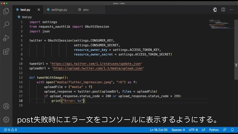Switch to the settings.py tab
This screenshot has height=134, width=238.
tap(59, 10)
